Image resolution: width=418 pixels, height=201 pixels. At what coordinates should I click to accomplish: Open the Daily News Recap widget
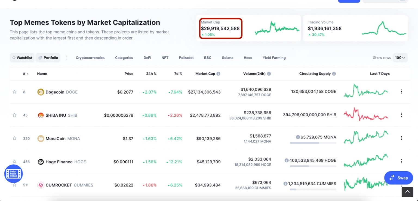13,174
